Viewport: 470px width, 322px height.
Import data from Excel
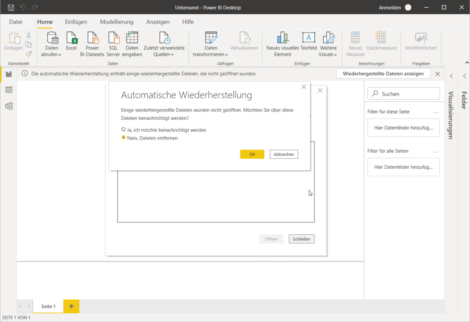[x=71, y=41]
